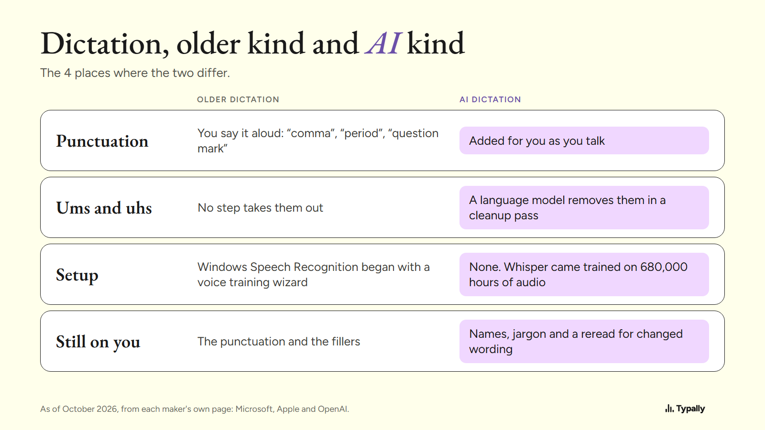Select the 'Punctuation' row label

[102, 141]
